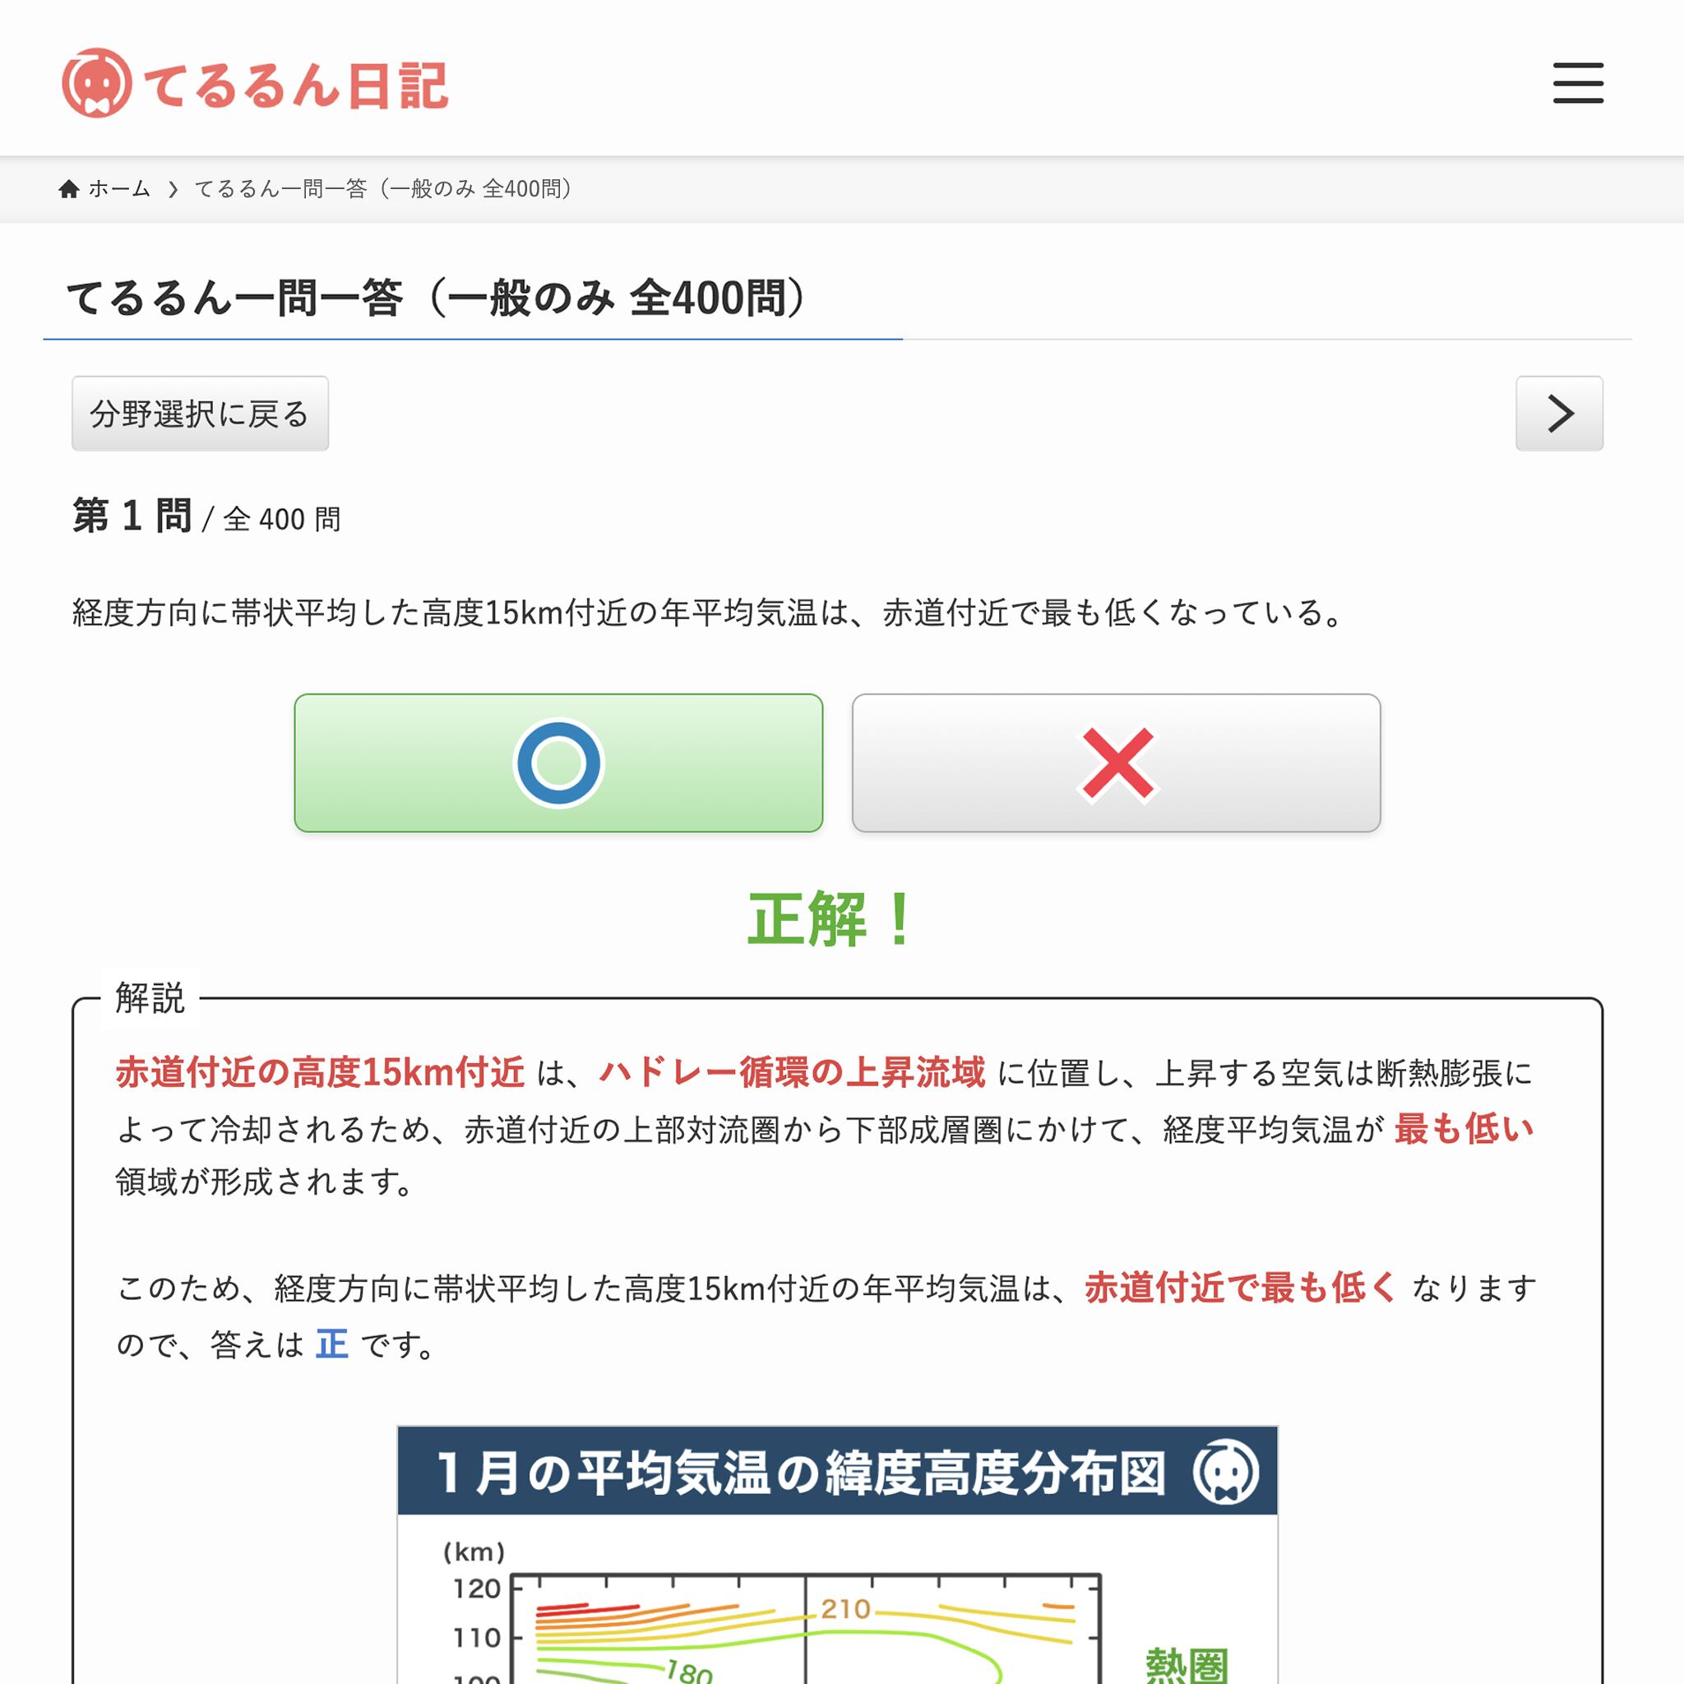Click 分野選択に戻る button
Screen dimensions: 1684x1684
point(200,413)
